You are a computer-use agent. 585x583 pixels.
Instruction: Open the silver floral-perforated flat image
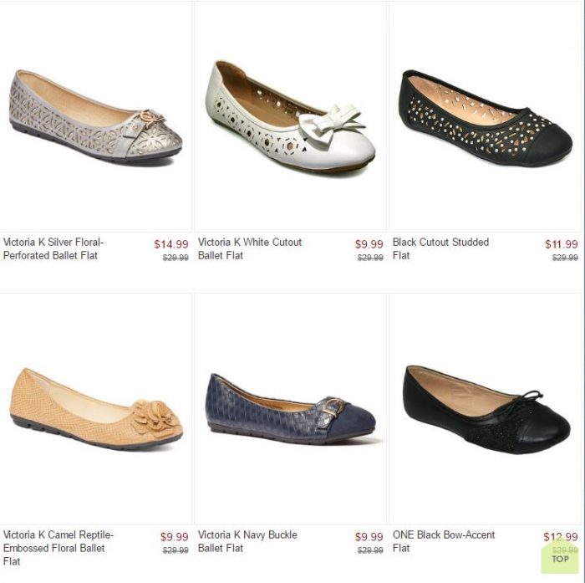[x=96, y=117]
